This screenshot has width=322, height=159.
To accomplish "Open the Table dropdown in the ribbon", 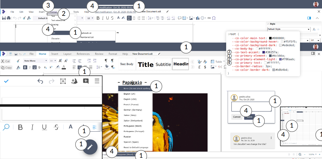I will [x=224, y=61].
